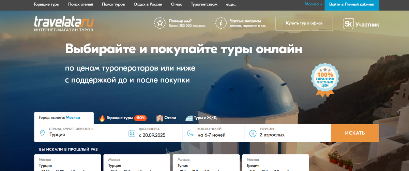Click the Sk Участник badge
Screen dimensions: 409x171
(361, 24)
